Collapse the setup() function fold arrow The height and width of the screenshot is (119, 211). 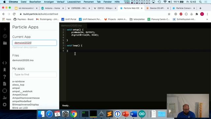pos(65,30)
